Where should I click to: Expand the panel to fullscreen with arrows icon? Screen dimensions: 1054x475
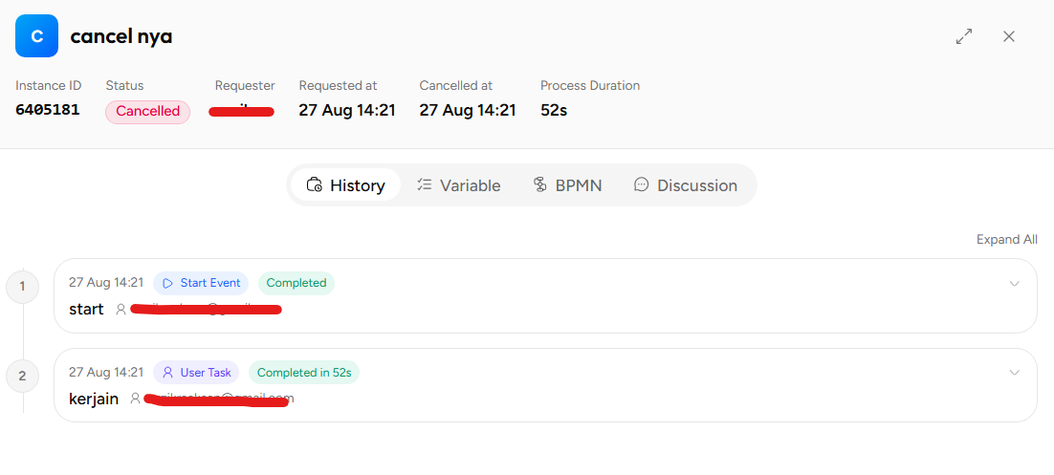coord(964,36)
